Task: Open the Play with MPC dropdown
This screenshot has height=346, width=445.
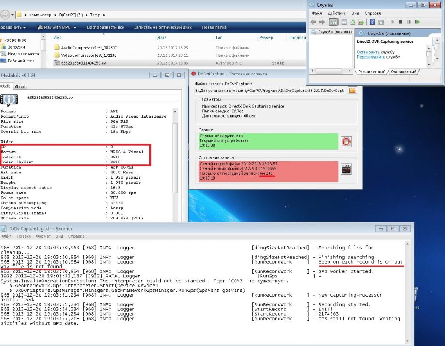Action: [75, 27]
